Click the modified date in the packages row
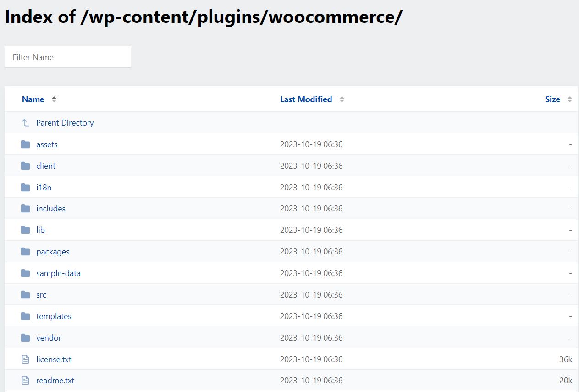579x392 pixels. [311, 252]
